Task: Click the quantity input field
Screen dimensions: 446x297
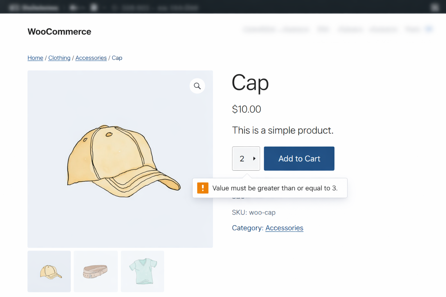Action: pyautogui.click(x=242, y=159)
